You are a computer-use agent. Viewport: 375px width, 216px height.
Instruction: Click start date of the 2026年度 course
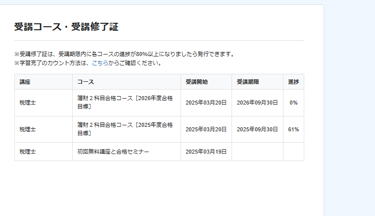coord(206,103)
